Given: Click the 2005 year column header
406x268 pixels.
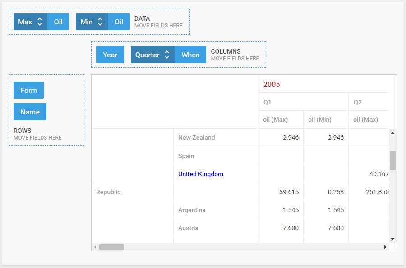Looking at the screenshot, I should [x=272, y=84].
